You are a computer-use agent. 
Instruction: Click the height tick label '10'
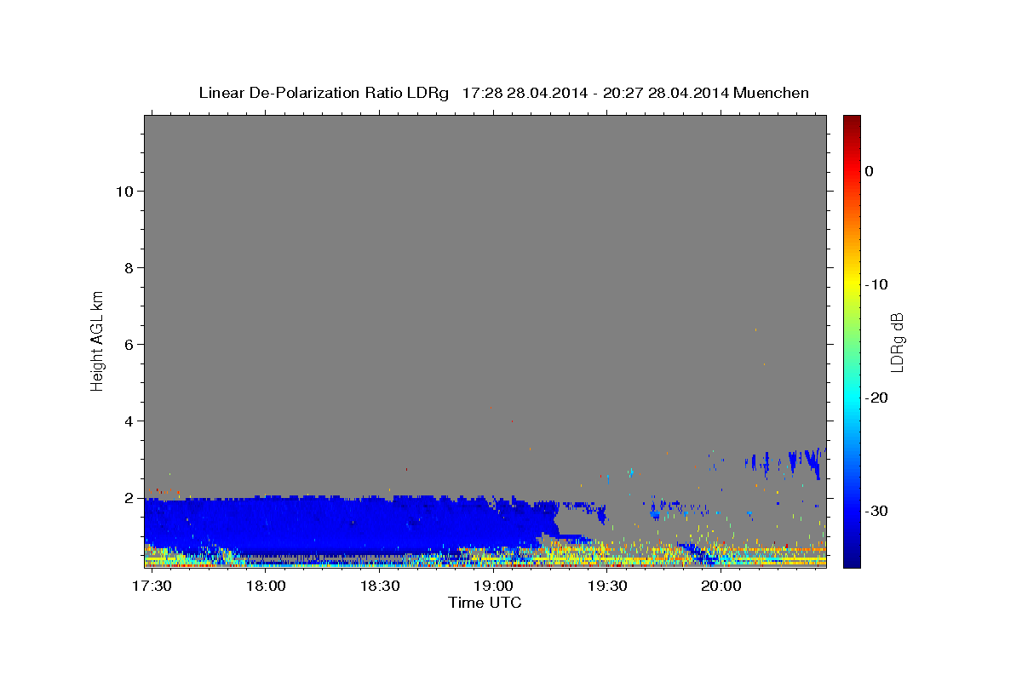pos(124,192)
